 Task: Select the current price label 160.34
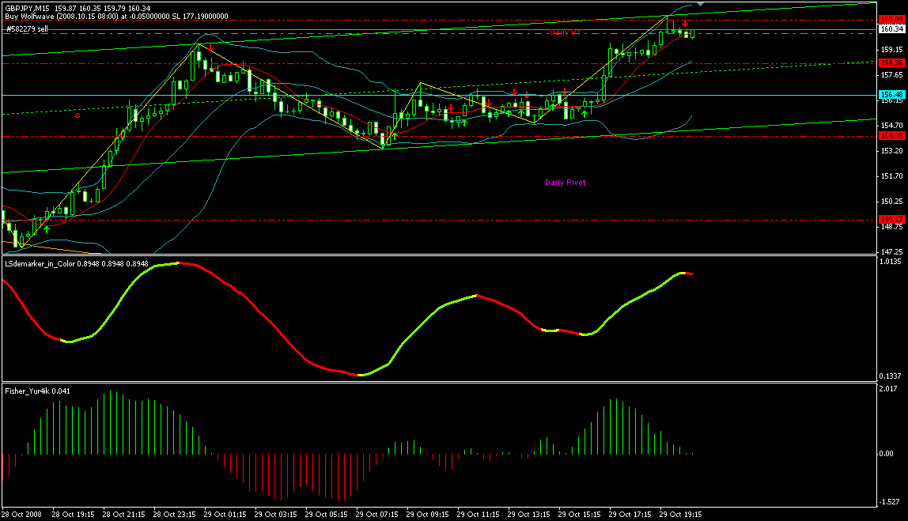click(x=891, y=29)
